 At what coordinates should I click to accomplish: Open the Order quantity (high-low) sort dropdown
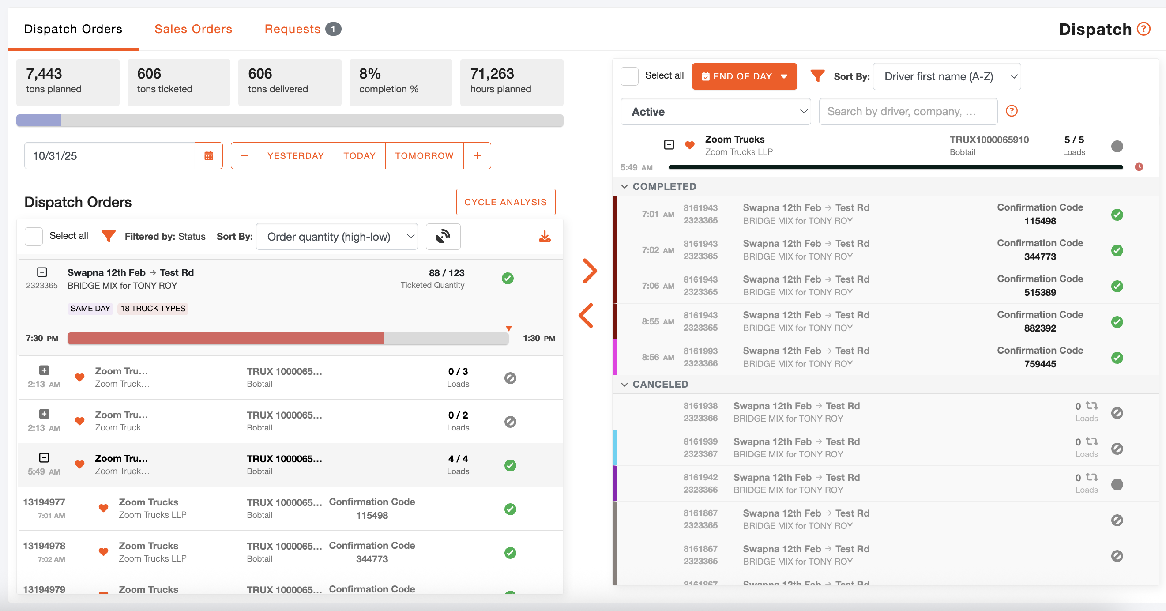pos(337,237)
